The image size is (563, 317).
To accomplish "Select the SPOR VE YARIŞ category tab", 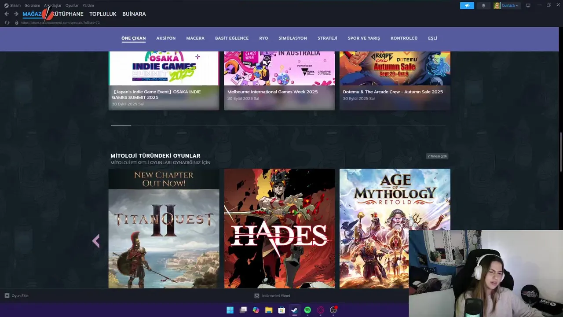I will 364,38.
